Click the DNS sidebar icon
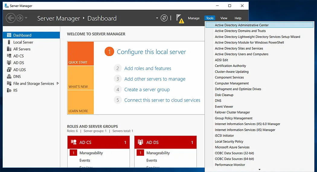Image resolution: width=317 pixels, height=172 pixels. point(9,77)
